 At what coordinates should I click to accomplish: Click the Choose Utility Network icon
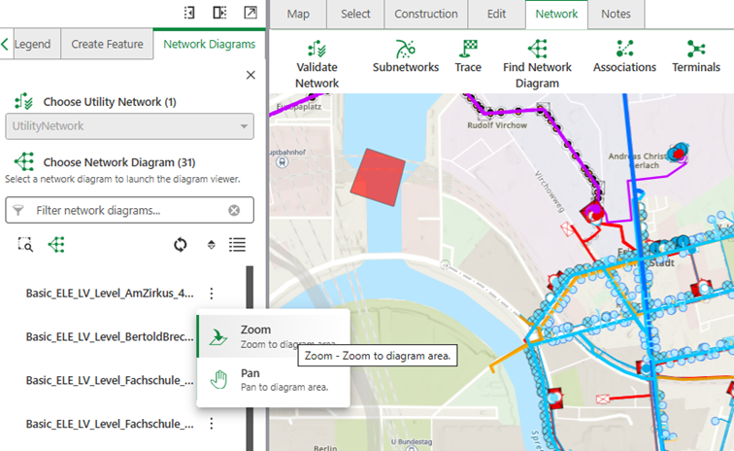pos(23,101)
